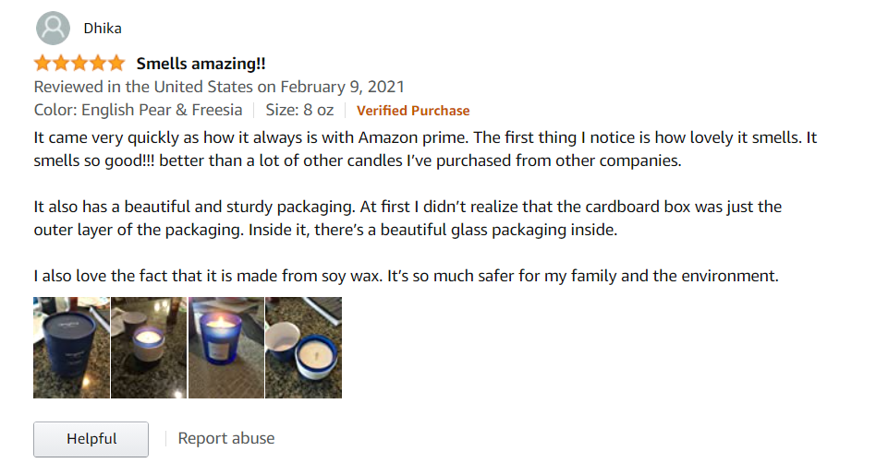876x475 pixels.
Task: Open third photo of lit blue candle
Action: pyautogui.click(x=226, y=348)
